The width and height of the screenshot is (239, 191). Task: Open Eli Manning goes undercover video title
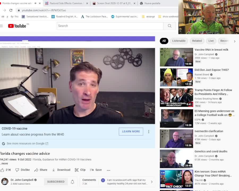(215, 113)
